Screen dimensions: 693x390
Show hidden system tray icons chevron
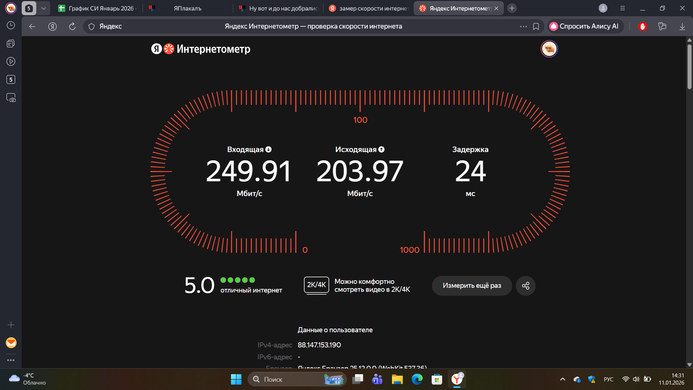pos(562,379)
